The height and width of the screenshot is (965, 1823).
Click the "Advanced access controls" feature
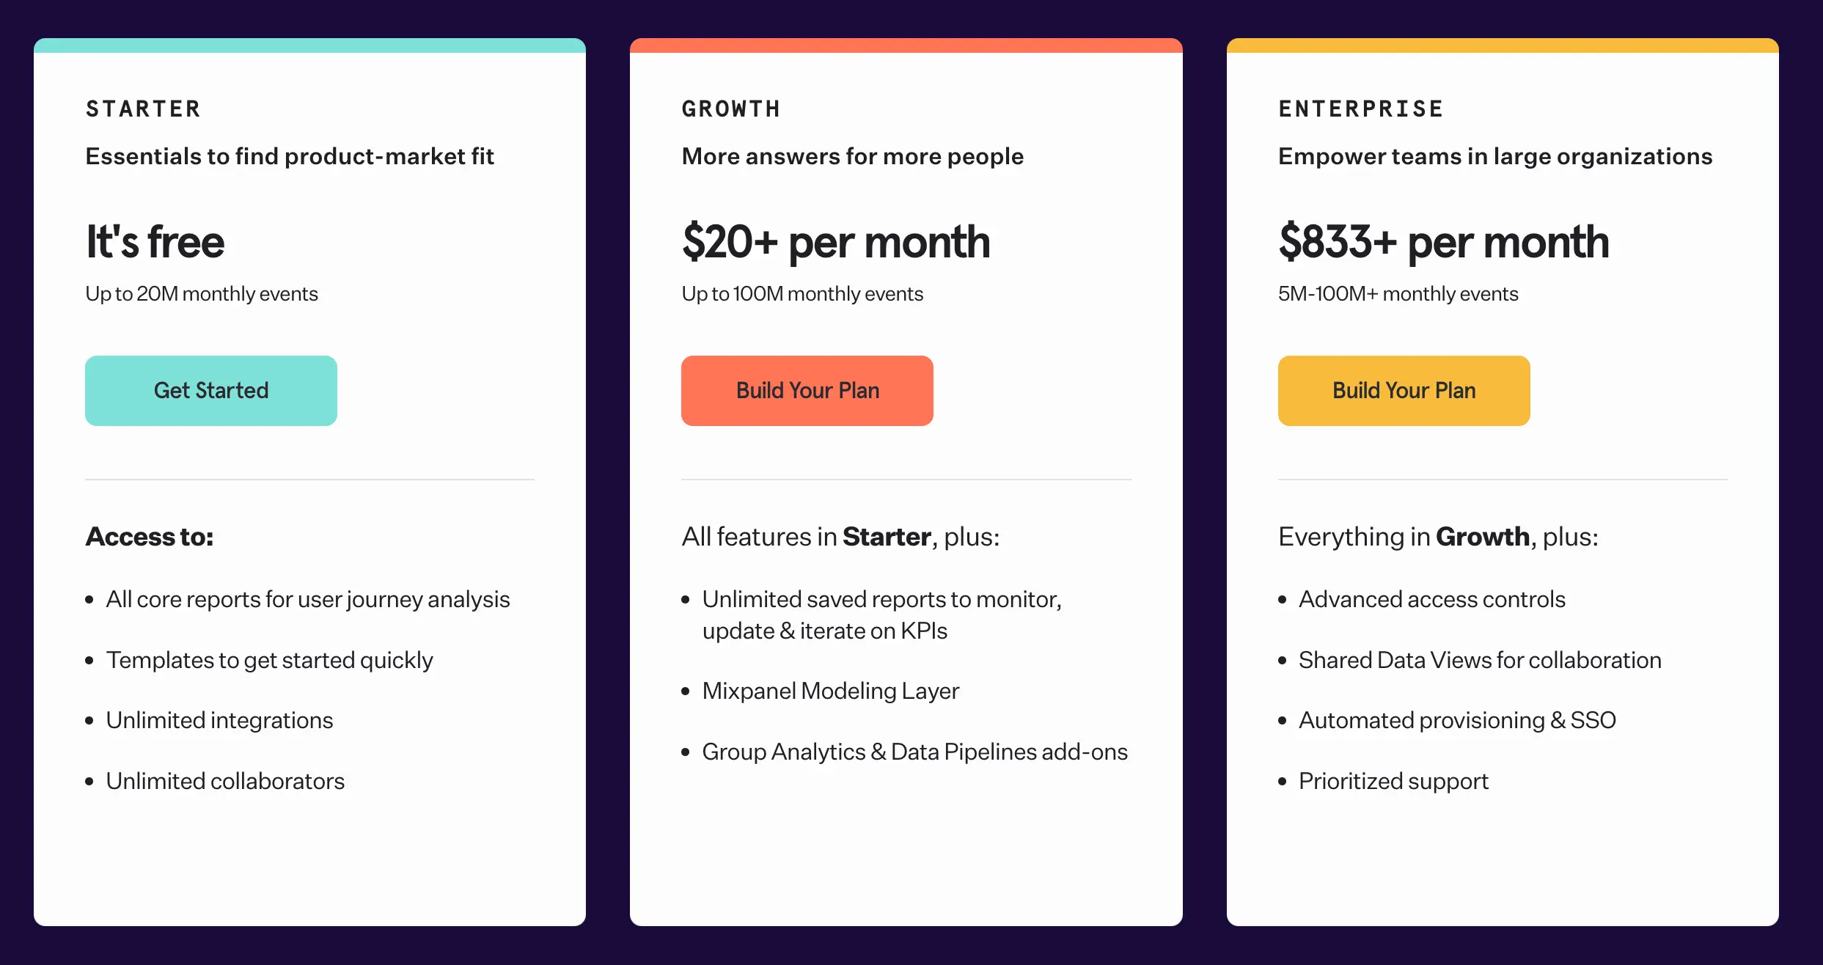tap(1431, 600)
